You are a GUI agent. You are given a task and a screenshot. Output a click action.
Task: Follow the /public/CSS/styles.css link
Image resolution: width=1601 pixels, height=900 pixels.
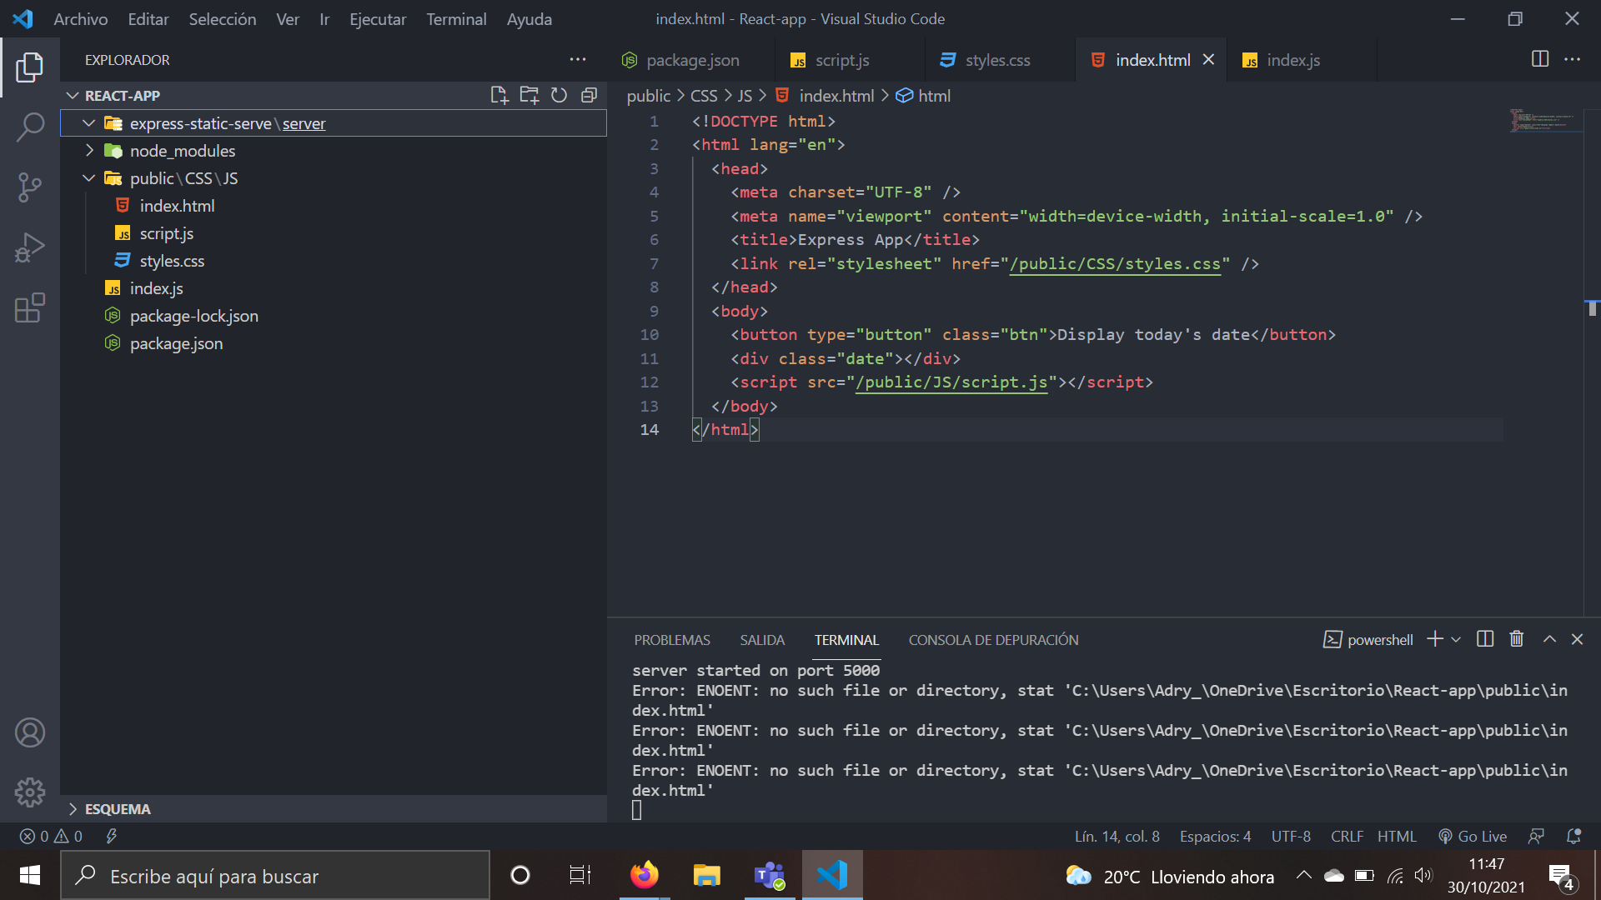pos(1115,263)
